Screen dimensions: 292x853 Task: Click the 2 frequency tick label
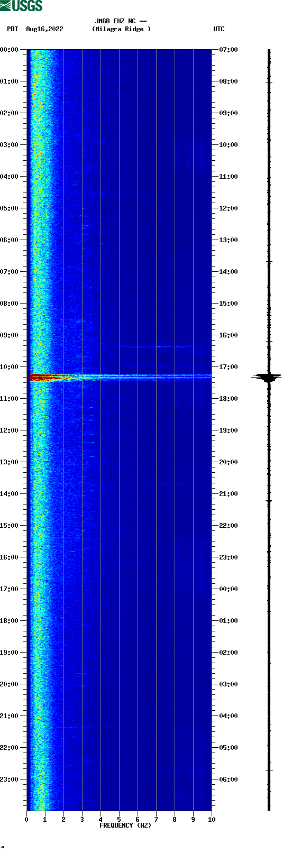pyautogui.click(x=63, y=820)
